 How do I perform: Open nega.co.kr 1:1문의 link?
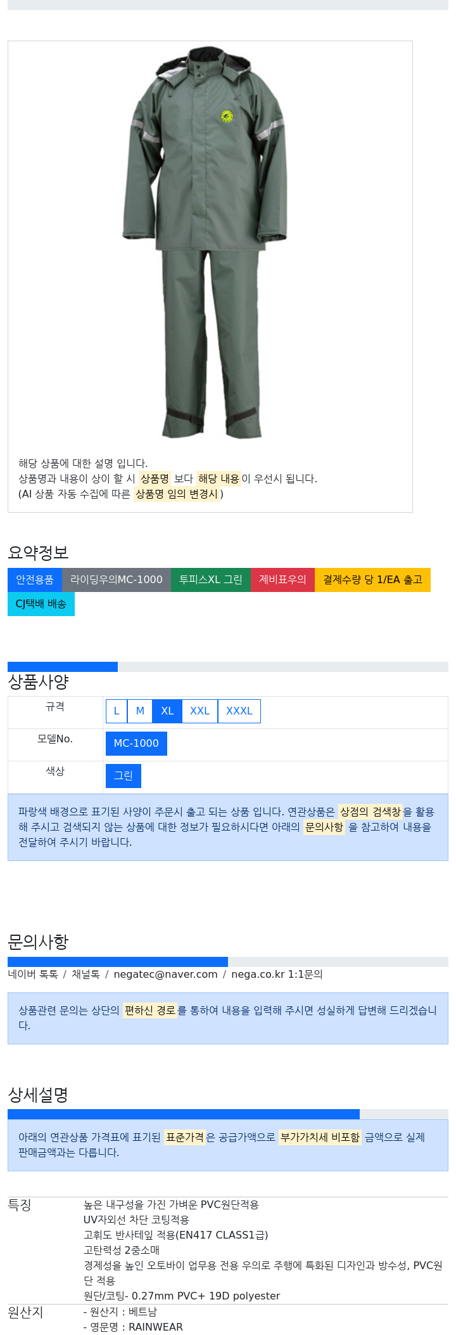pyautogui.click(x=277, y=975)
